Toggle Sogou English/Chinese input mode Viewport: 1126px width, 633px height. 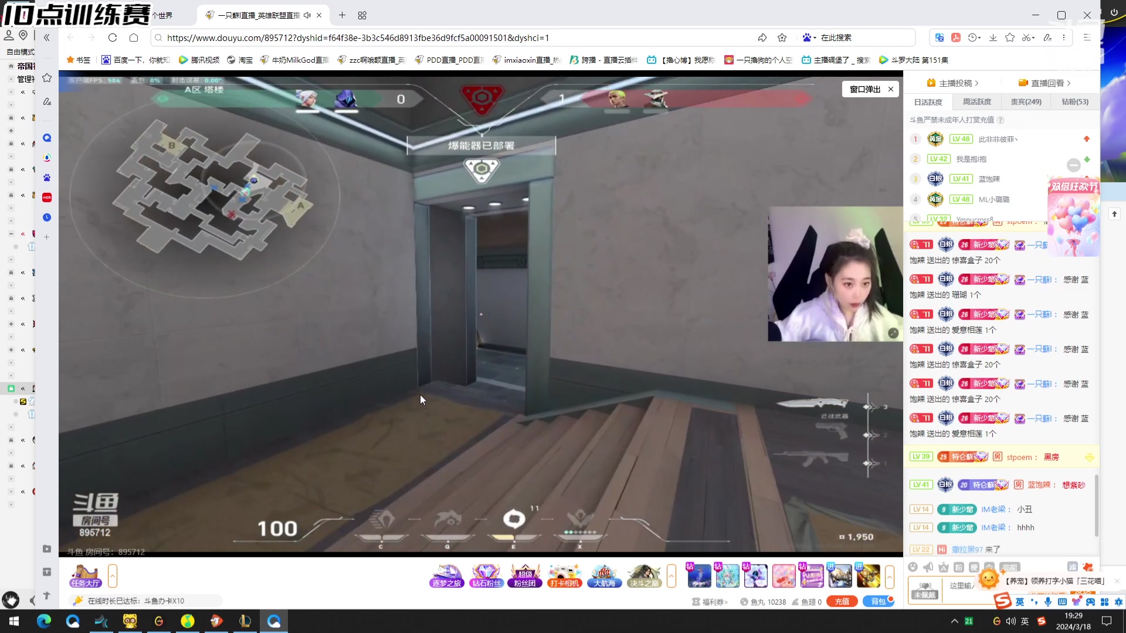(x=1020, y=602)
